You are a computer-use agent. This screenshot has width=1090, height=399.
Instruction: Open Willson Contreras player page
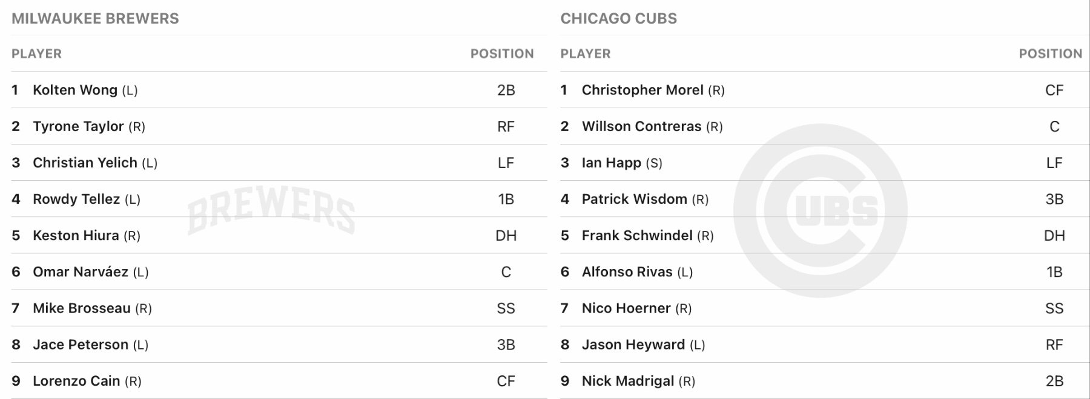[x=641, y=126]
